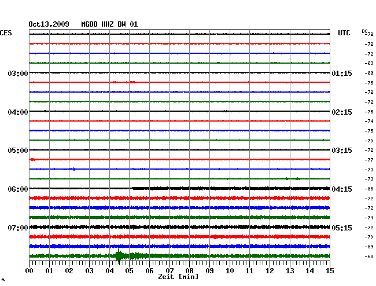Select the station label MGBB HHZ BW 01
This screenshot has height=286, width=376.
(109, 24)
